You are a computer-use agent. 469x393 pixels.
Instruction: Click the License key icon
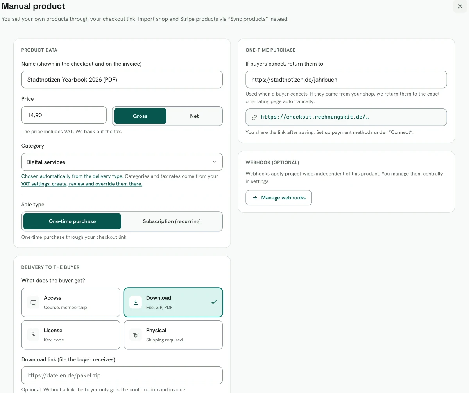coord(33,335)
